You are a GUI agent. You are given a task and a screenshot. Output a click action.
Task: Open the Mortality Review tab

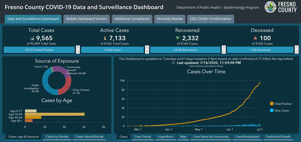tap(170, 19)
